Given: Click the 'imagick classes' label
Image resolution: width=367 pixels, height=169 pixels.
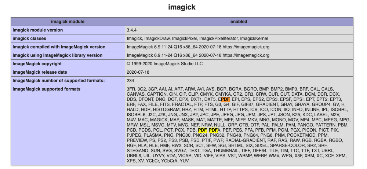Looking at the screenshot, I should 29,38.
